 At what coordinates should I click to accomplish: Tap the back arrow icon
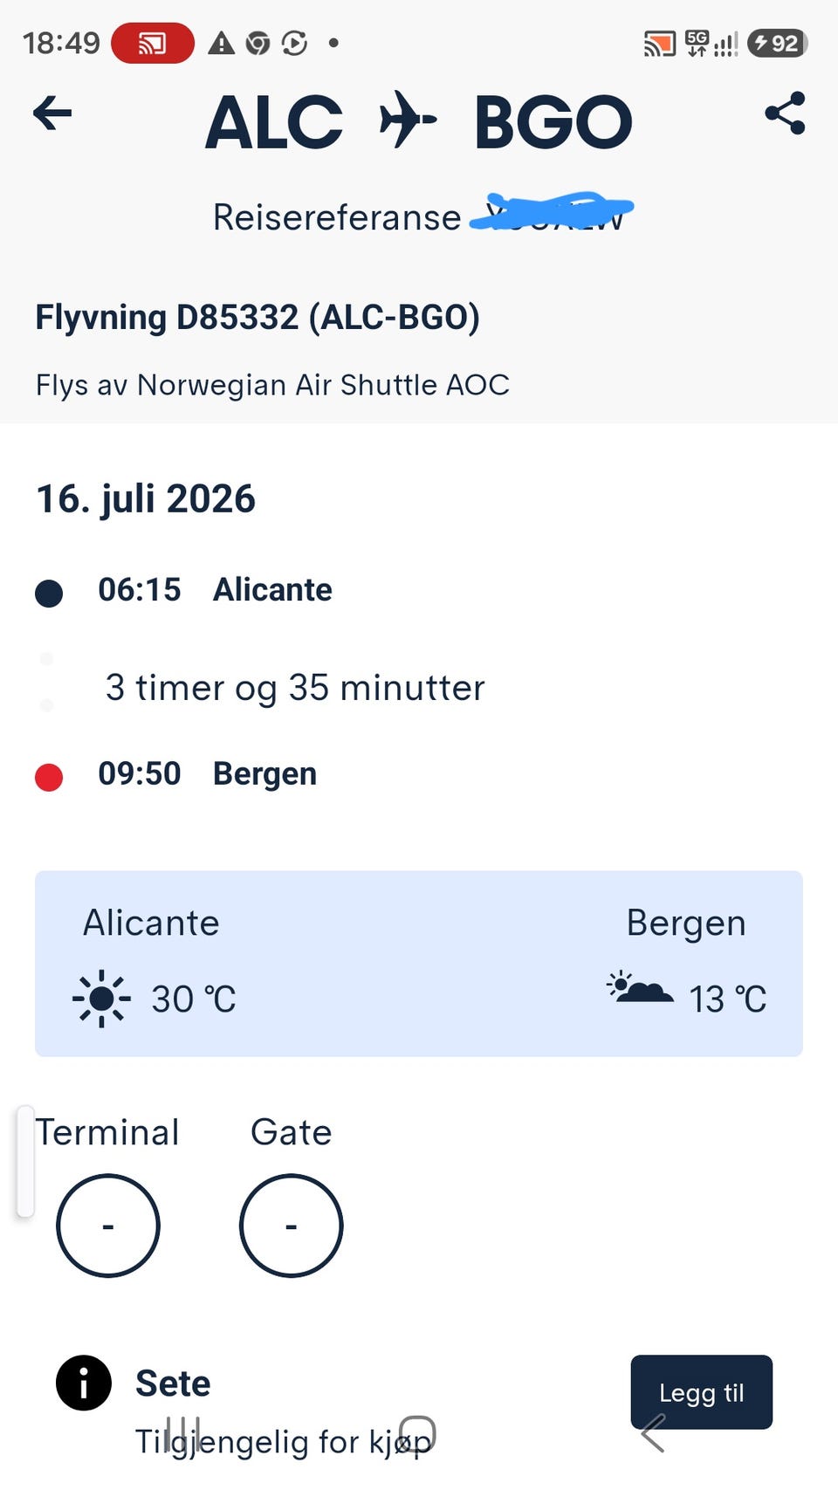click(52, 113)
